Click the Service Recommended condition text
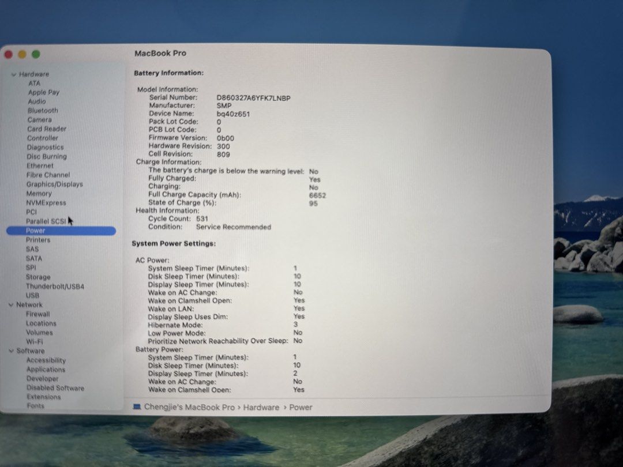The image size is (623, 467). (x=234, y=227)
